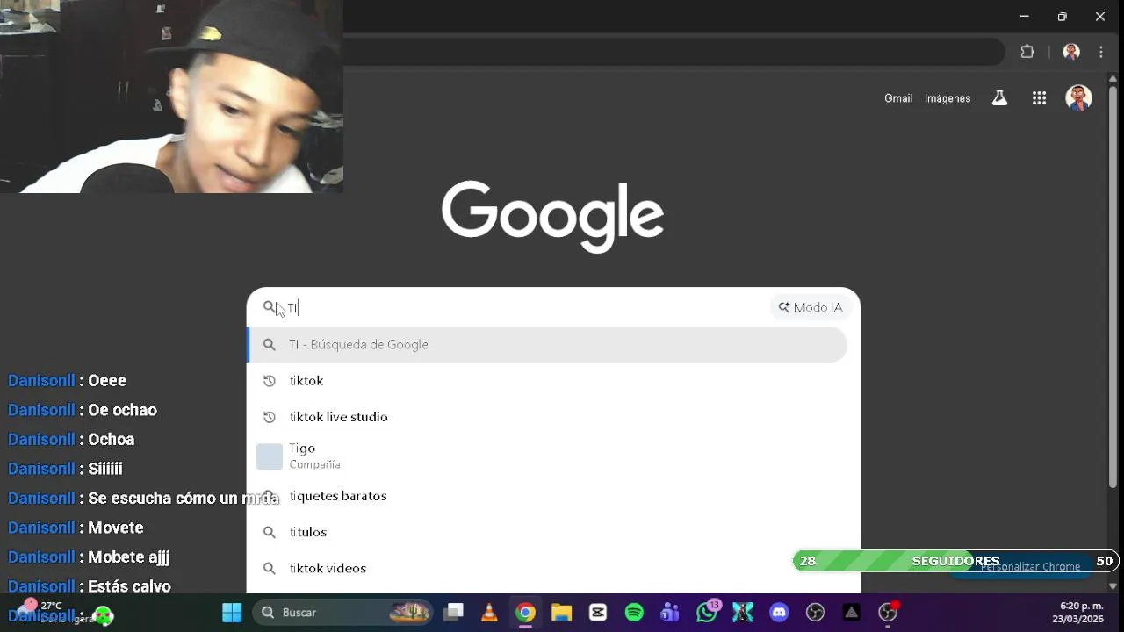
Task: Open the Google account avatar on page
Action: coord(1078,98)
